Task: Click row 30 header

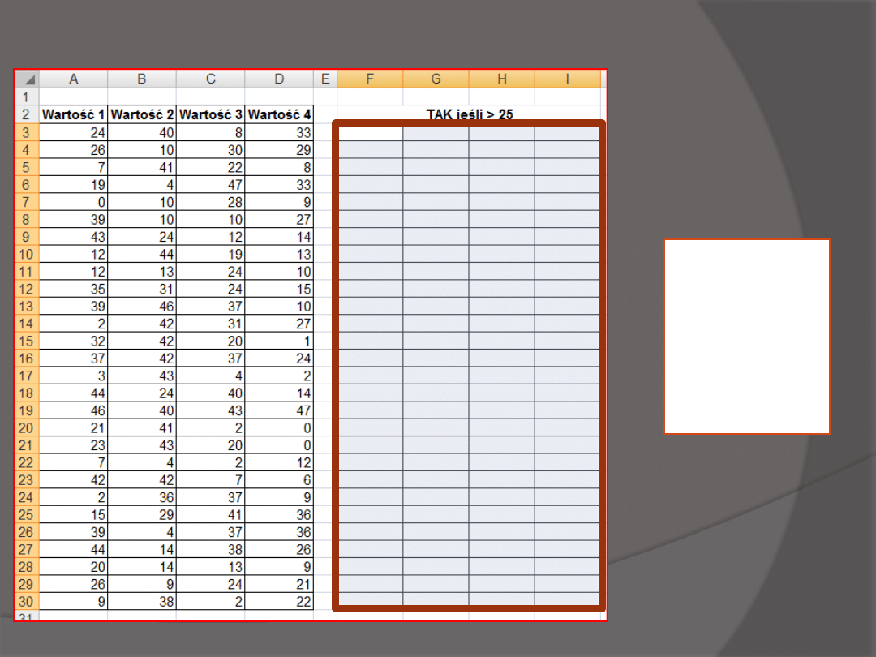Action: [x=27, y=601]
